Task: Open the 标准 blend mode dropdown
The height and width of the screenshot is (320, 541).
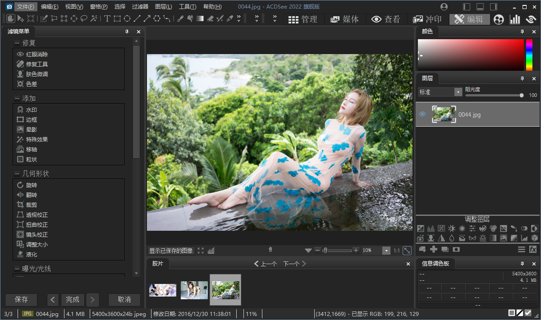Action: click(458, 92)
